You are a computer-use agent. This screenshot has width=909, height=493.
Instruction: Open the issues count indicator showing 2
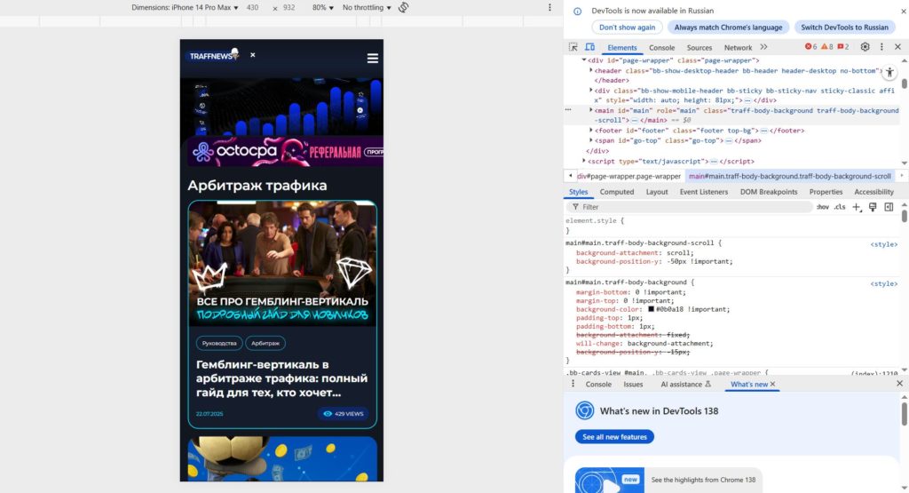[x=843, y=47]
